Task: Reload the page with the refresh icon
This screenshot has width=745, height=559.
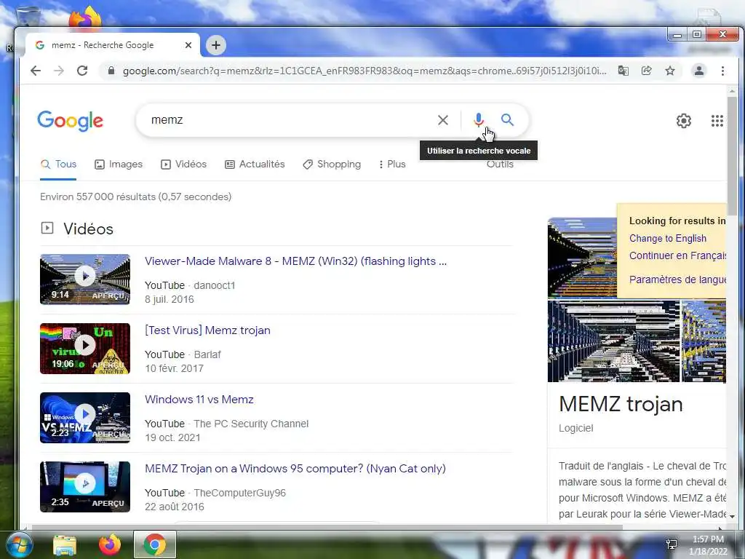Action: click(x=82, y=71)
